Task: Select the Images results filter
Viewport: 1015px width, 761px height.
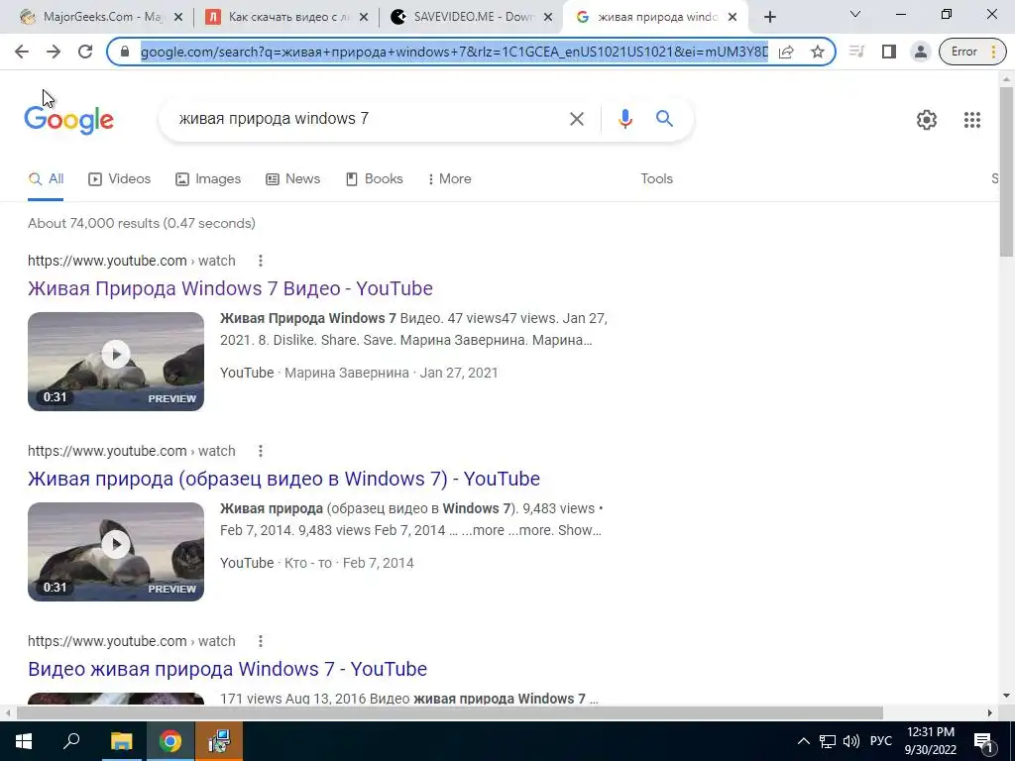Action: [208, 179]
